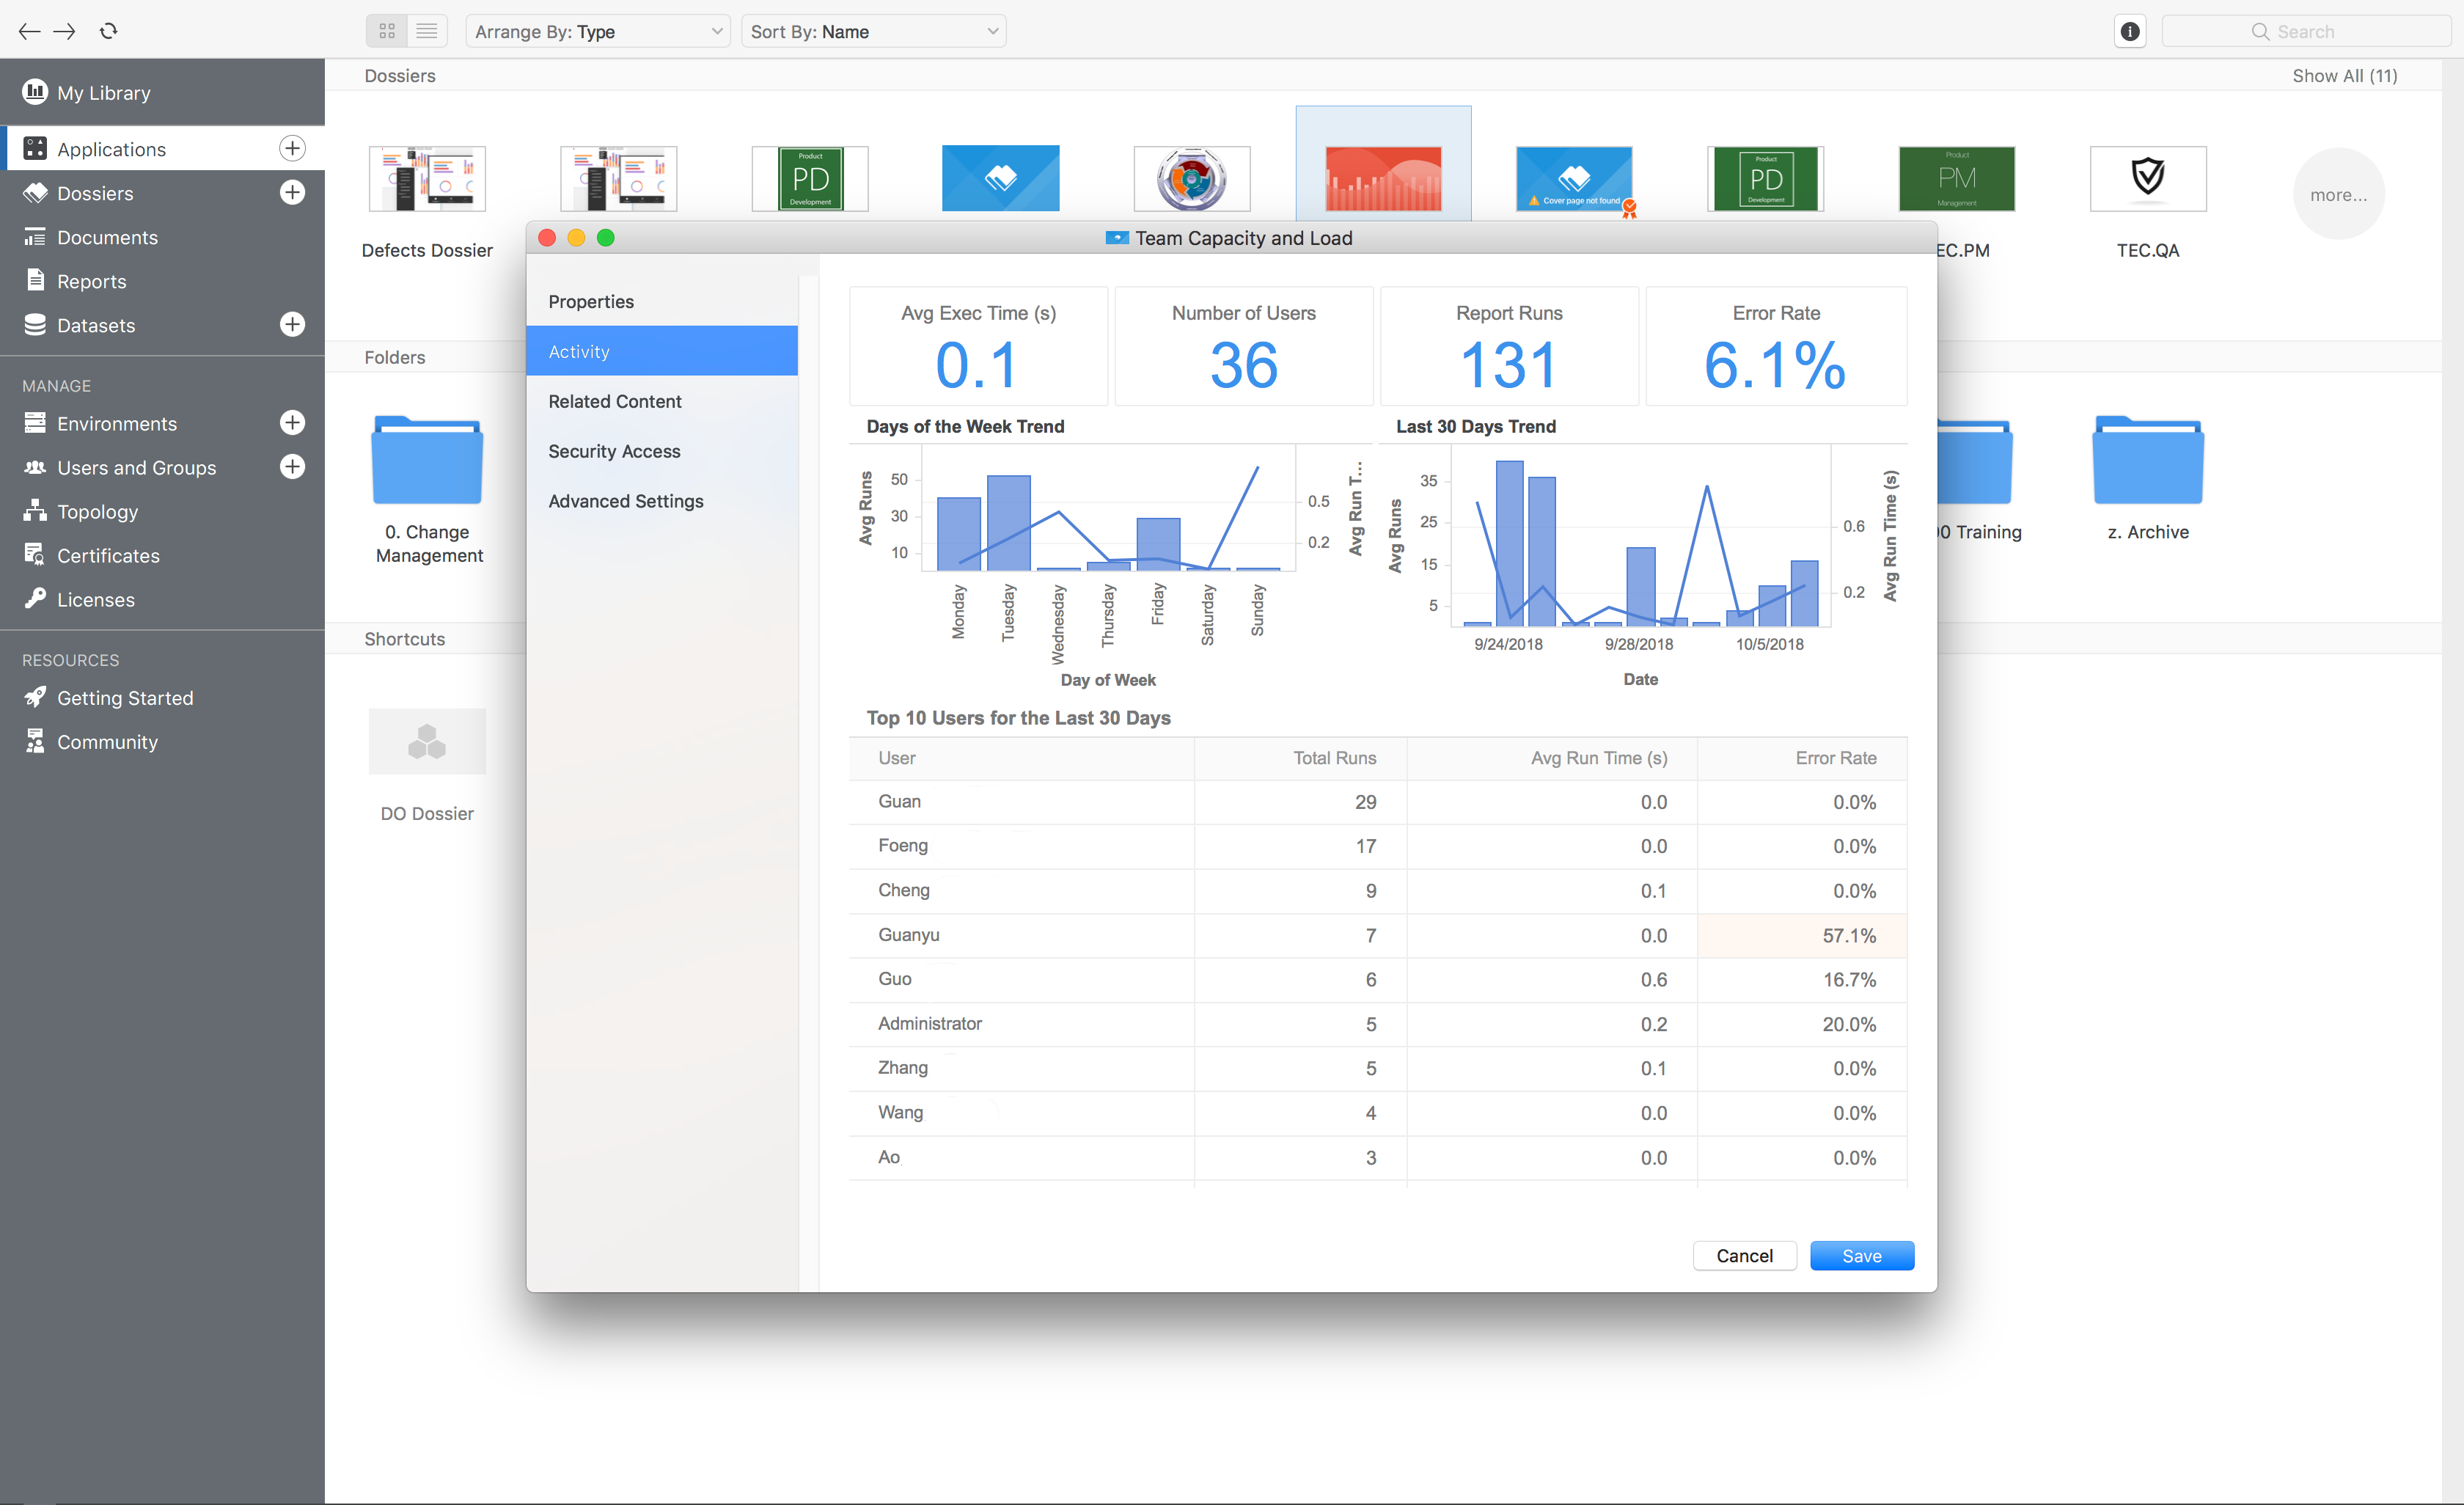The height and width of the screenshot is (1505, 2464).
Task: Expand the Related Content section
Action: point(615,400)
